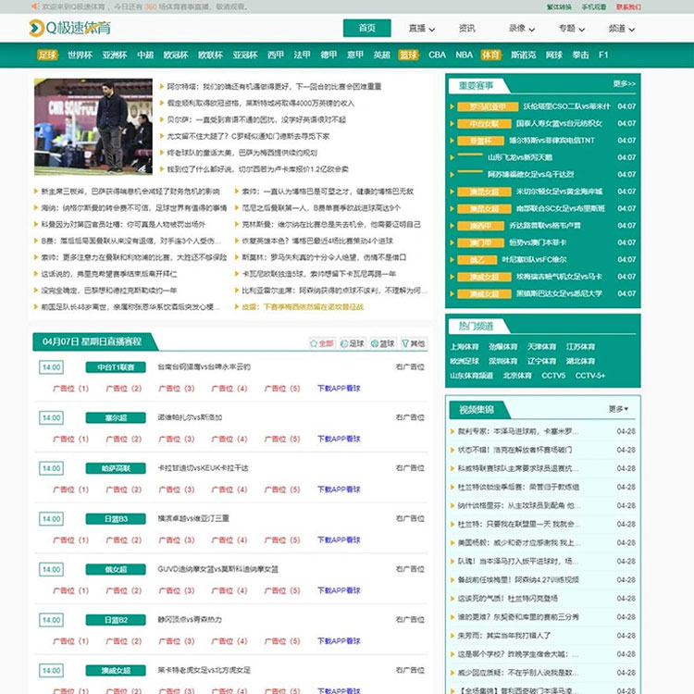Select 世界杯 in the green category bar
694x694 pixels.
click(81, 55)
